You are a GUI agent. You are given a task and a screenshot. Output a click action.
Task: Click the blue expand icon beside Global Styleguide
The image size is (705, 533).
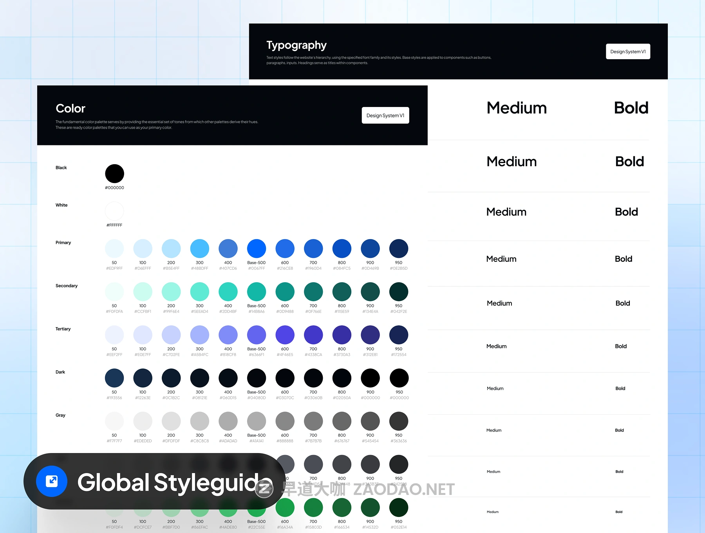click(x=52, y=481)
